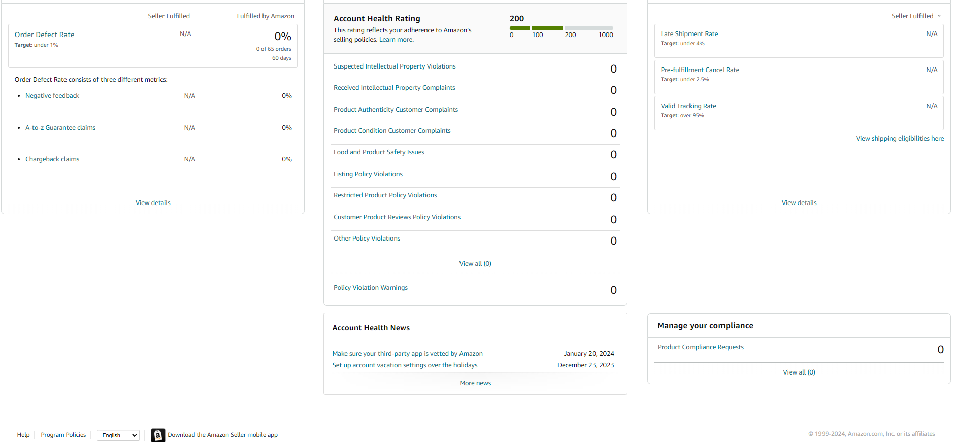The width and height of the screenshot is (953, 442).
Task: Open Product Compliance Requests
Action: point(701,347)
